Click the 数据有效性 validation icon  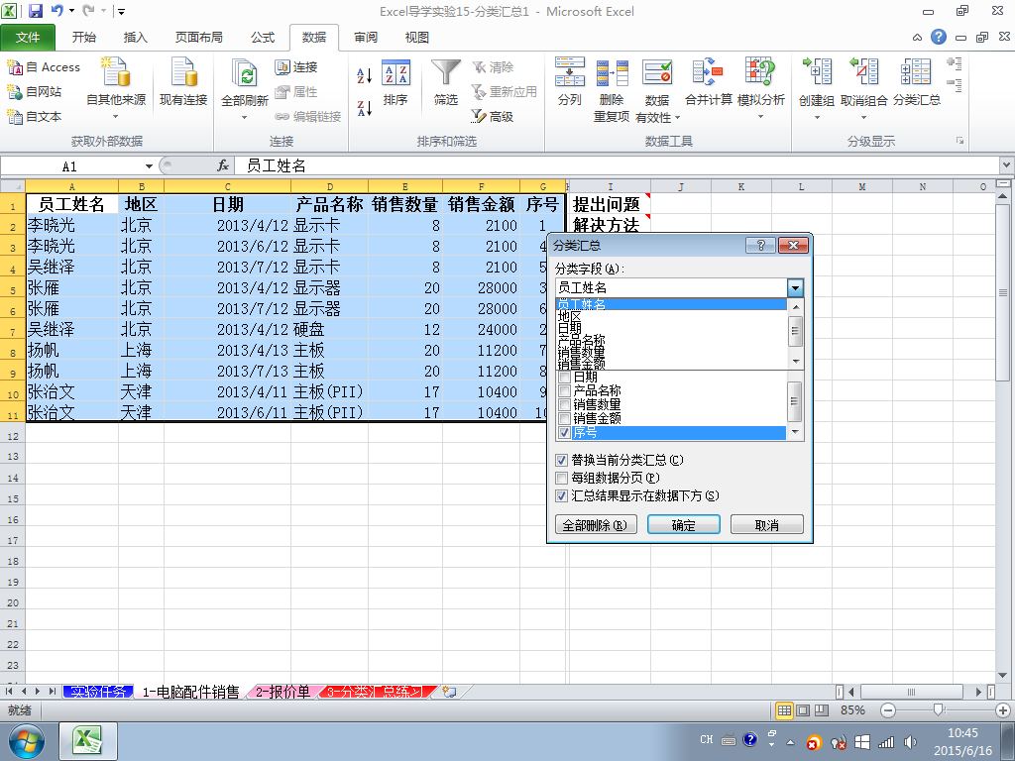[x=657, y=72]
